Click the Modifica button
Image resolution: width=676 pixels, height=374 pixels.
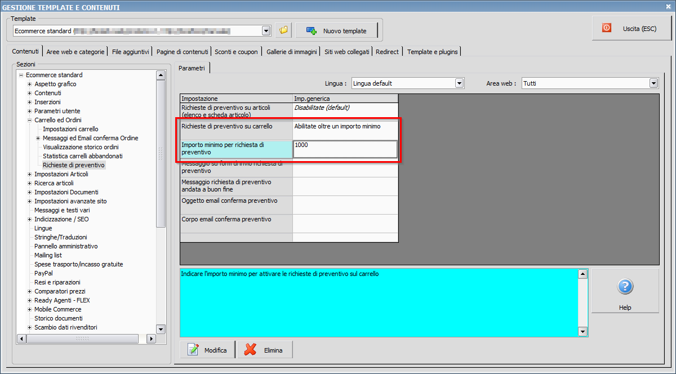pyautogui.click(x=208, y=350)
